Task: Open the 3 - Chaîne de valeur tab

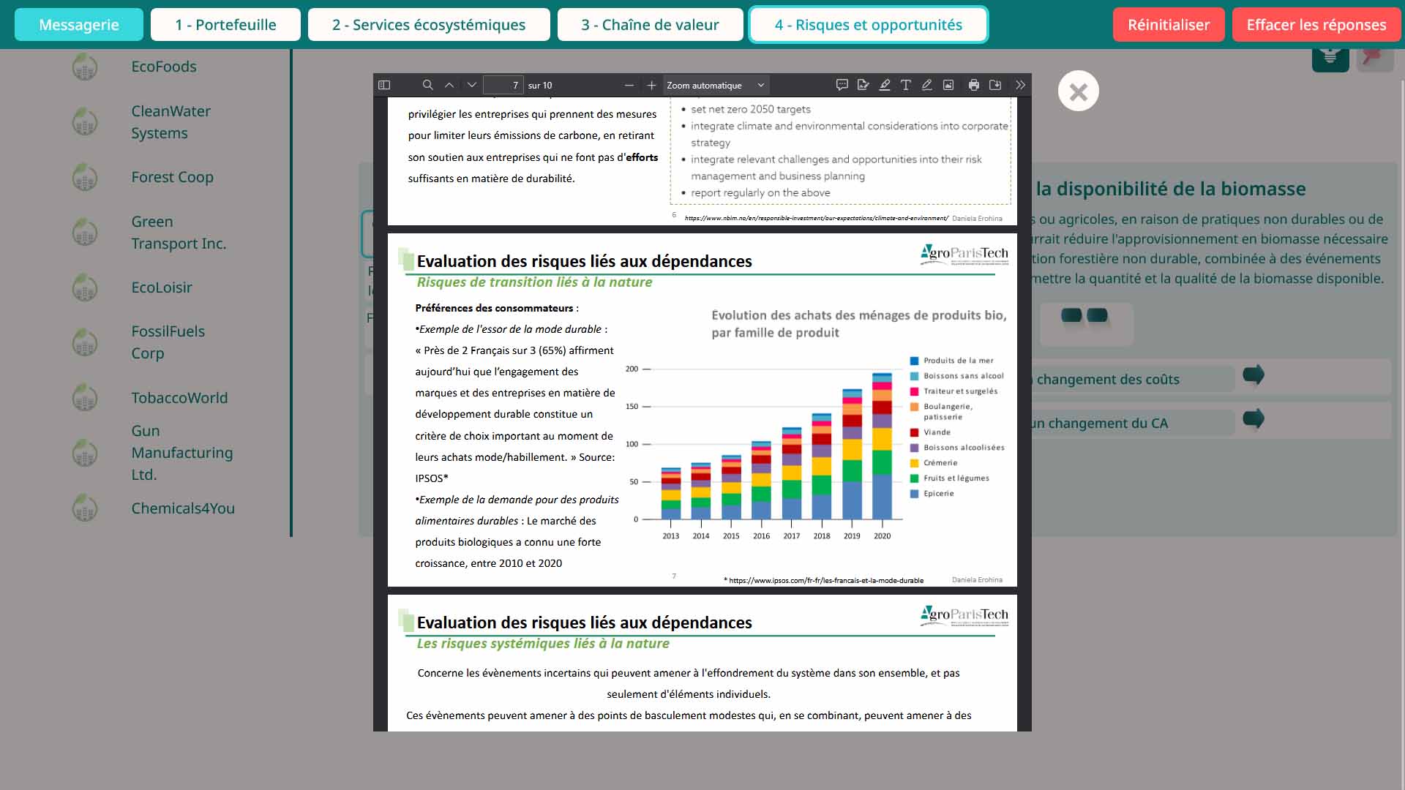Action: 650,25
